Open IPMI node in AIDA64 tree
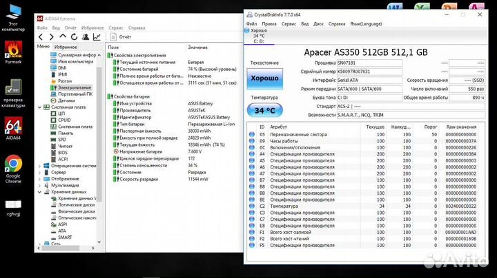Screen dimensions: 497x278 pyautogui.click(x=59, y=74)
